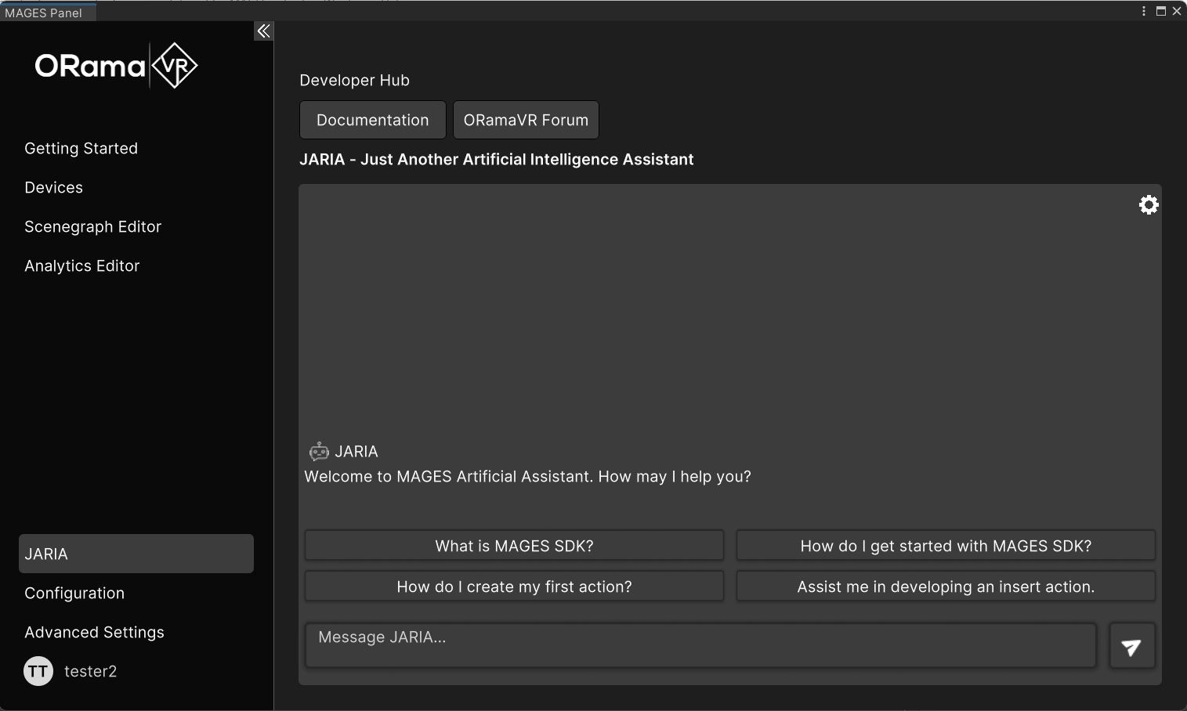Choose "How do I create my first action?"

click(514, 586)
